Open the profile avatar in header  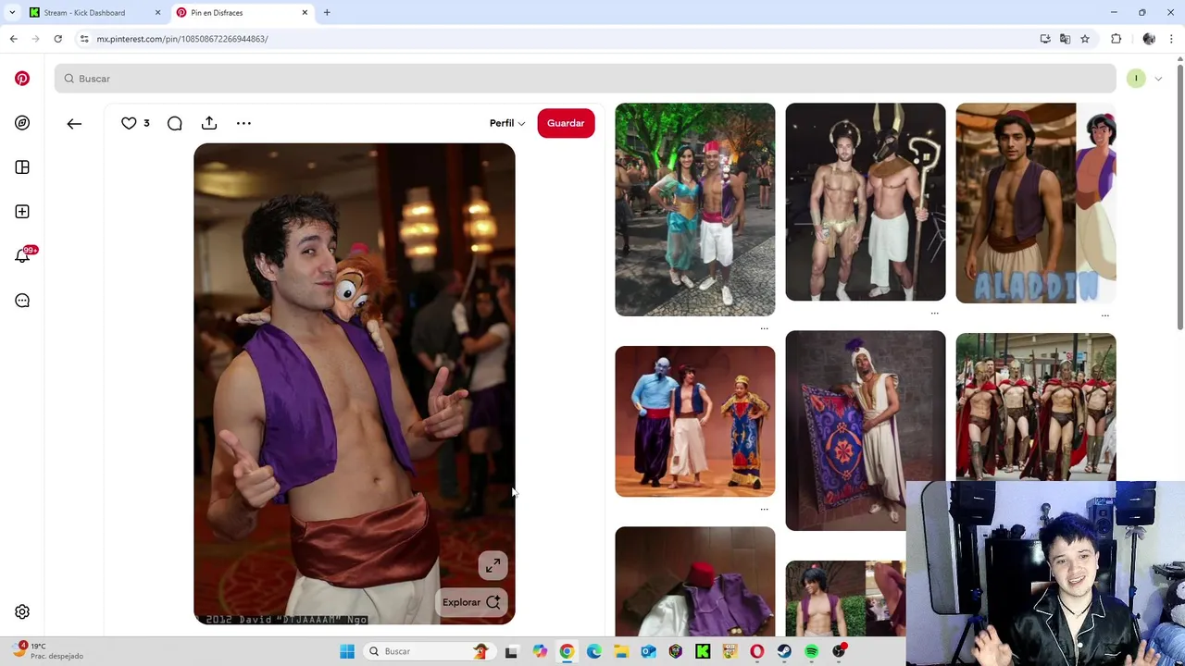pyautogui.click(x=1136, y=79)
